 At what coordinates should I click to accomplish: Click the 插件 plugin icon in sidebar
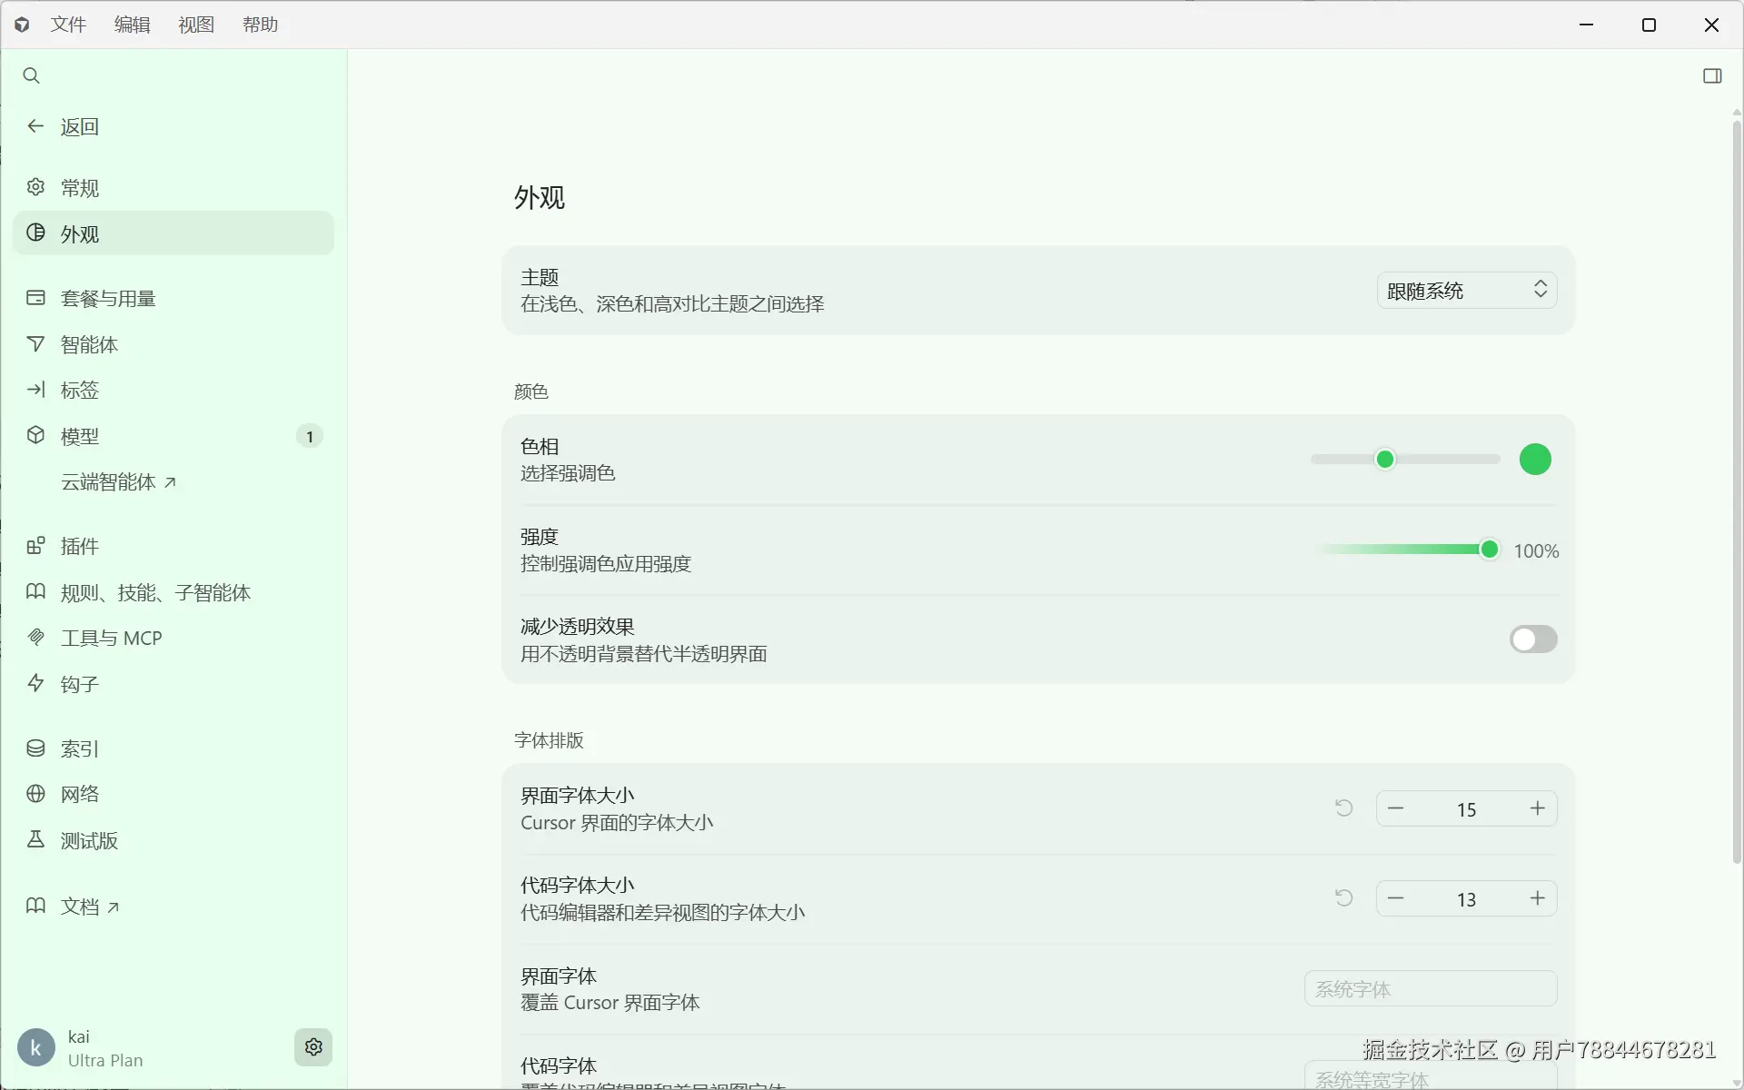[x=35, y=546]
